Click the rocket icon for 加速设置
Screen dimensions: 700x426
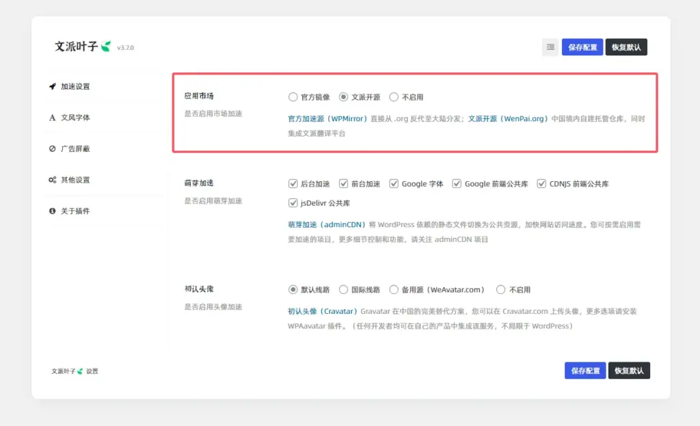(x=53, y=87)
